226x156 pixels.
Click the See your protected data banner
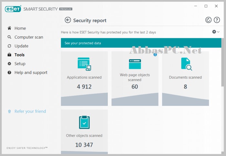pos(141,43)
